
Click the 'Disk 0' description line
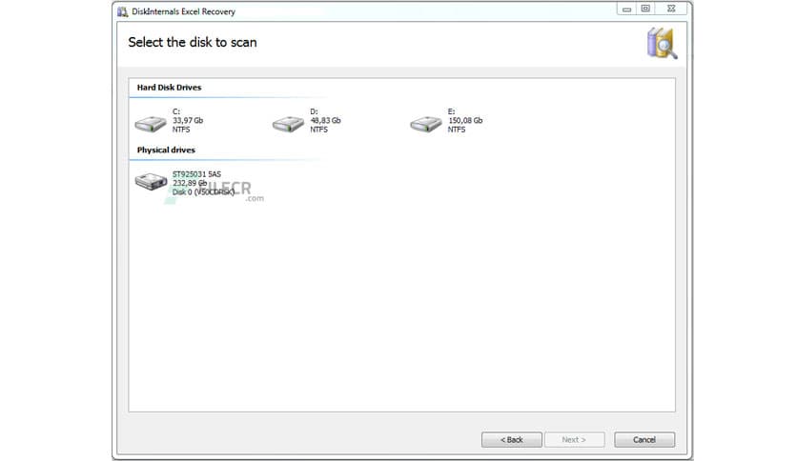point(203,191)
